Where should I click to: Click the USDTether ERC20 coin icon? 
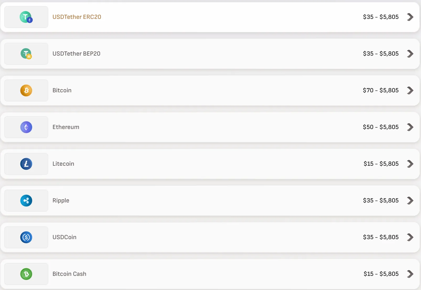tap(26, 17)
